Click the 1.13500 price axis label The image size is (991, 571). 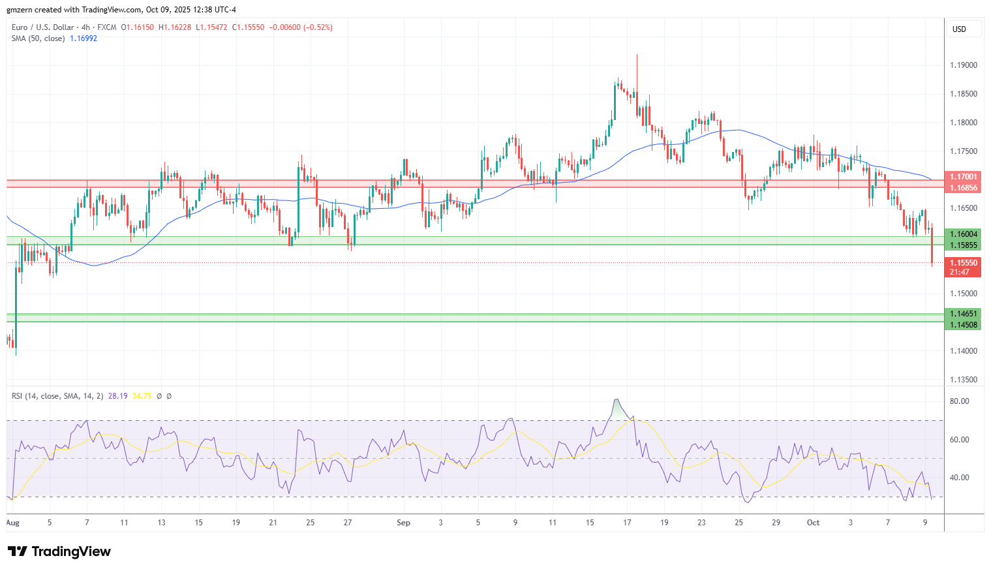964,380
